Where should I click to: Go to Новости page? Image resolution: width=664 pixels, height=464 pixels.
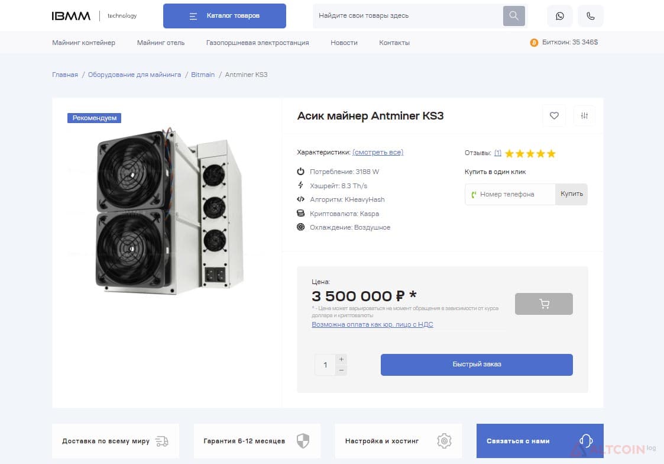[344, 43]
